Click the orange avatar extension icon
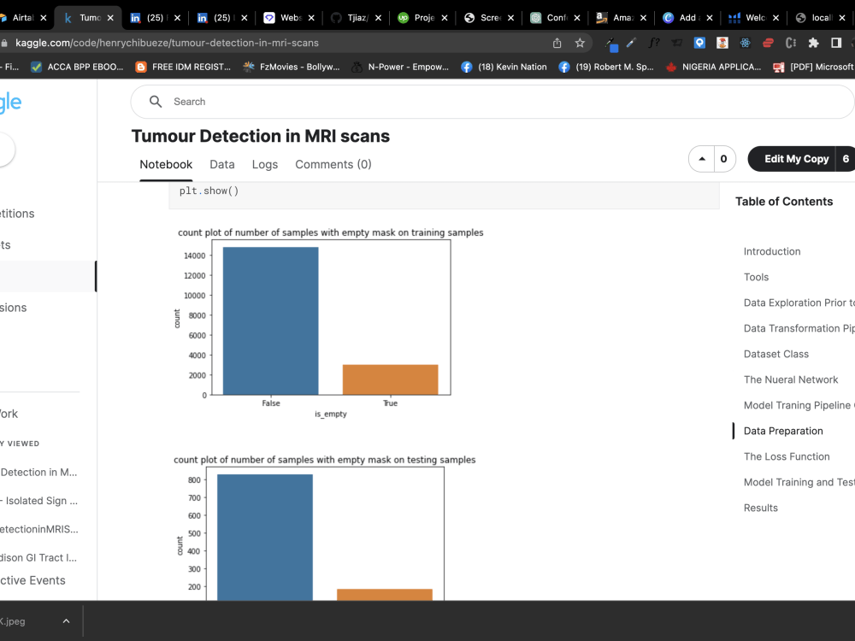 coord(722,43)
